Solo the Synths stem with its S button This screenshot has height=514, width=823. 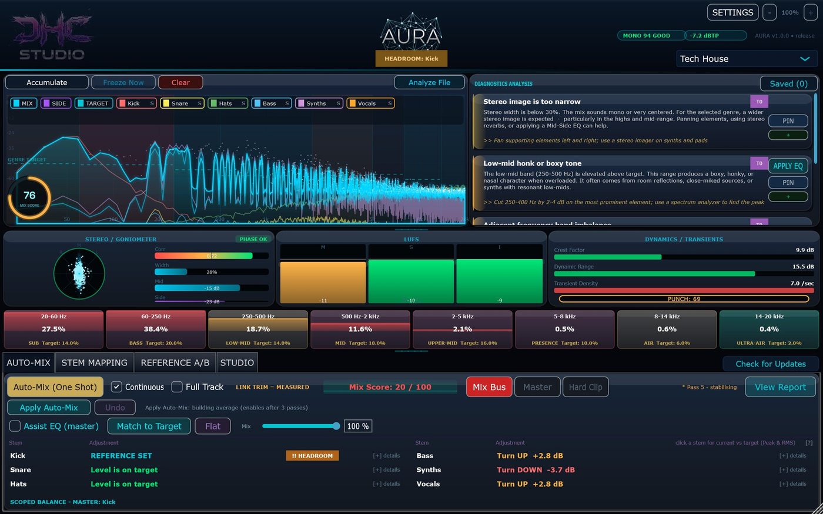[x=338, y=103]
